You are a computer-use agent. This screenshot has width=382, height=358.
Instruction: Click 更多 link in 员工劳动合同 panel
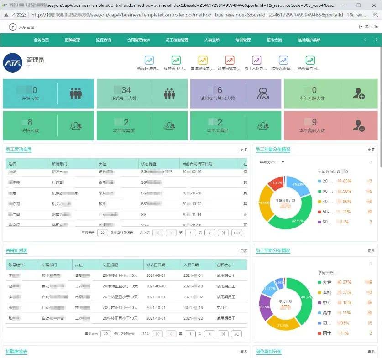[244, 150]
